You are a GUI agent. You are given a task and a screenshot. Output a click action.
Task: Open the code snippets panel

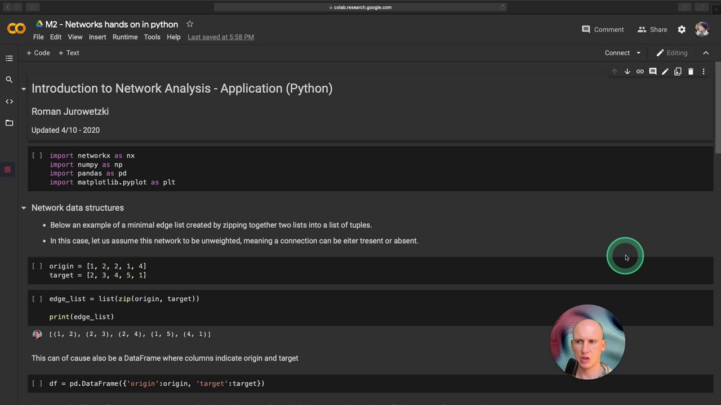coord(9,102)
